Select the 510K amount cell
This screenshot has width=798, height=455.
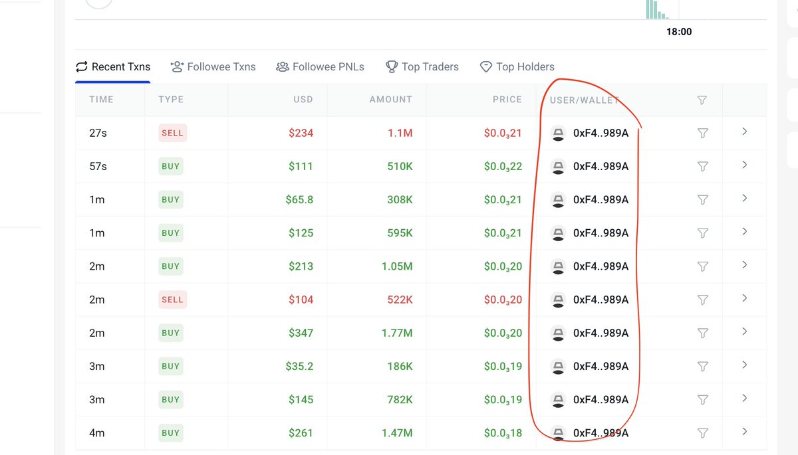pos(400,167)
